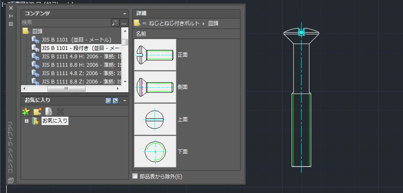The width and height of the screenshot is (403, 193).
Task: Select the 下面 bottom view thumbnail
Action: point(155,151)
